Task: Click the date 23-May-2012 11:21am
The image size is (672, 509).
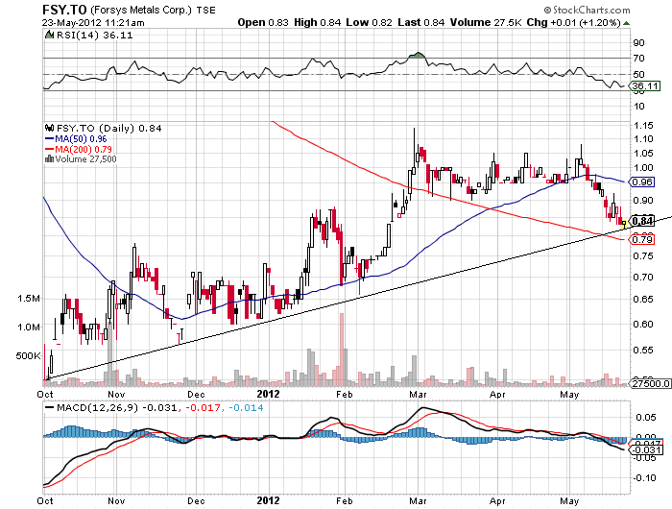Action: click(x=93, y=23)
